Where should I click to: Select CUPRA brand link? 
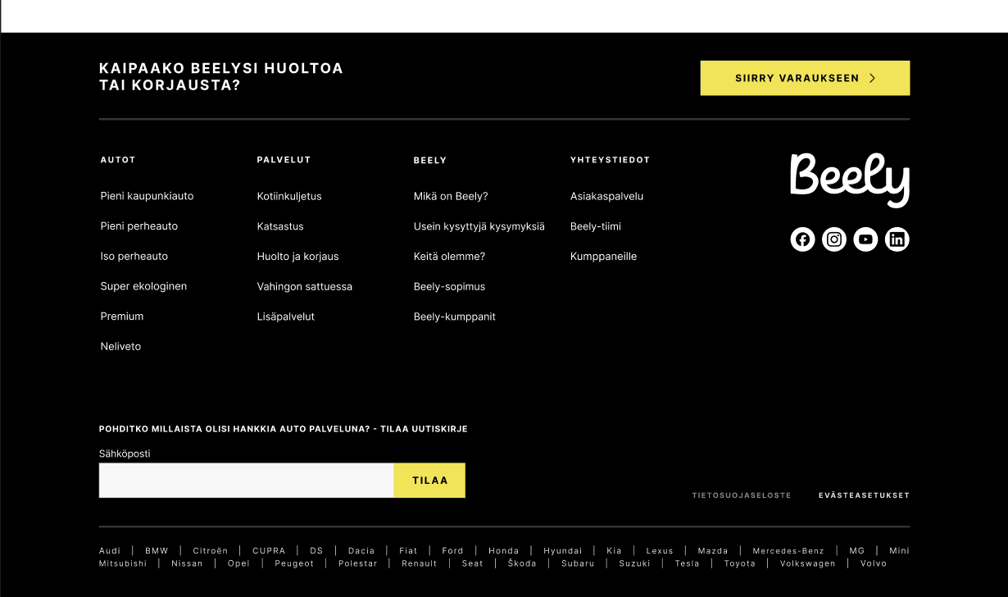[269, 551]
